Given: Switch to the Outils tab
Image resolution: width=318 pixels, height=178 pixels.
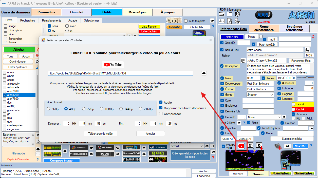Looking at the screenshot, I should [x=107, y=12].
